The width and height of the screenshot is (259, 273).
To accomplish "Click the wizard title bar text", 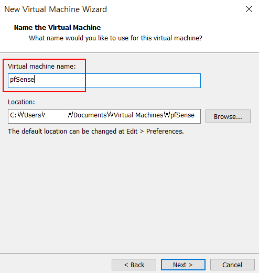I will tap(56, 9).
